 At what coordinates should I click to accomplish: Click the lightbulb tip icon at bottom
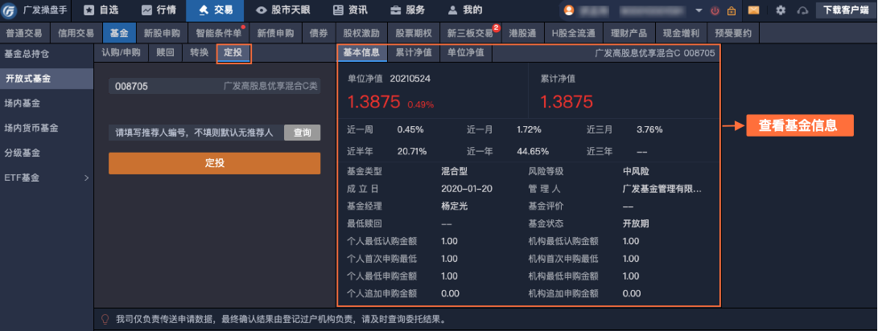(104, 319)
